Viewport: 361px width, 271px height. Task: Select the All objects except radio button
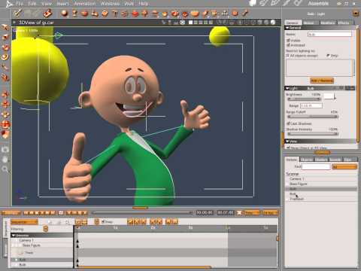point(288,56)
